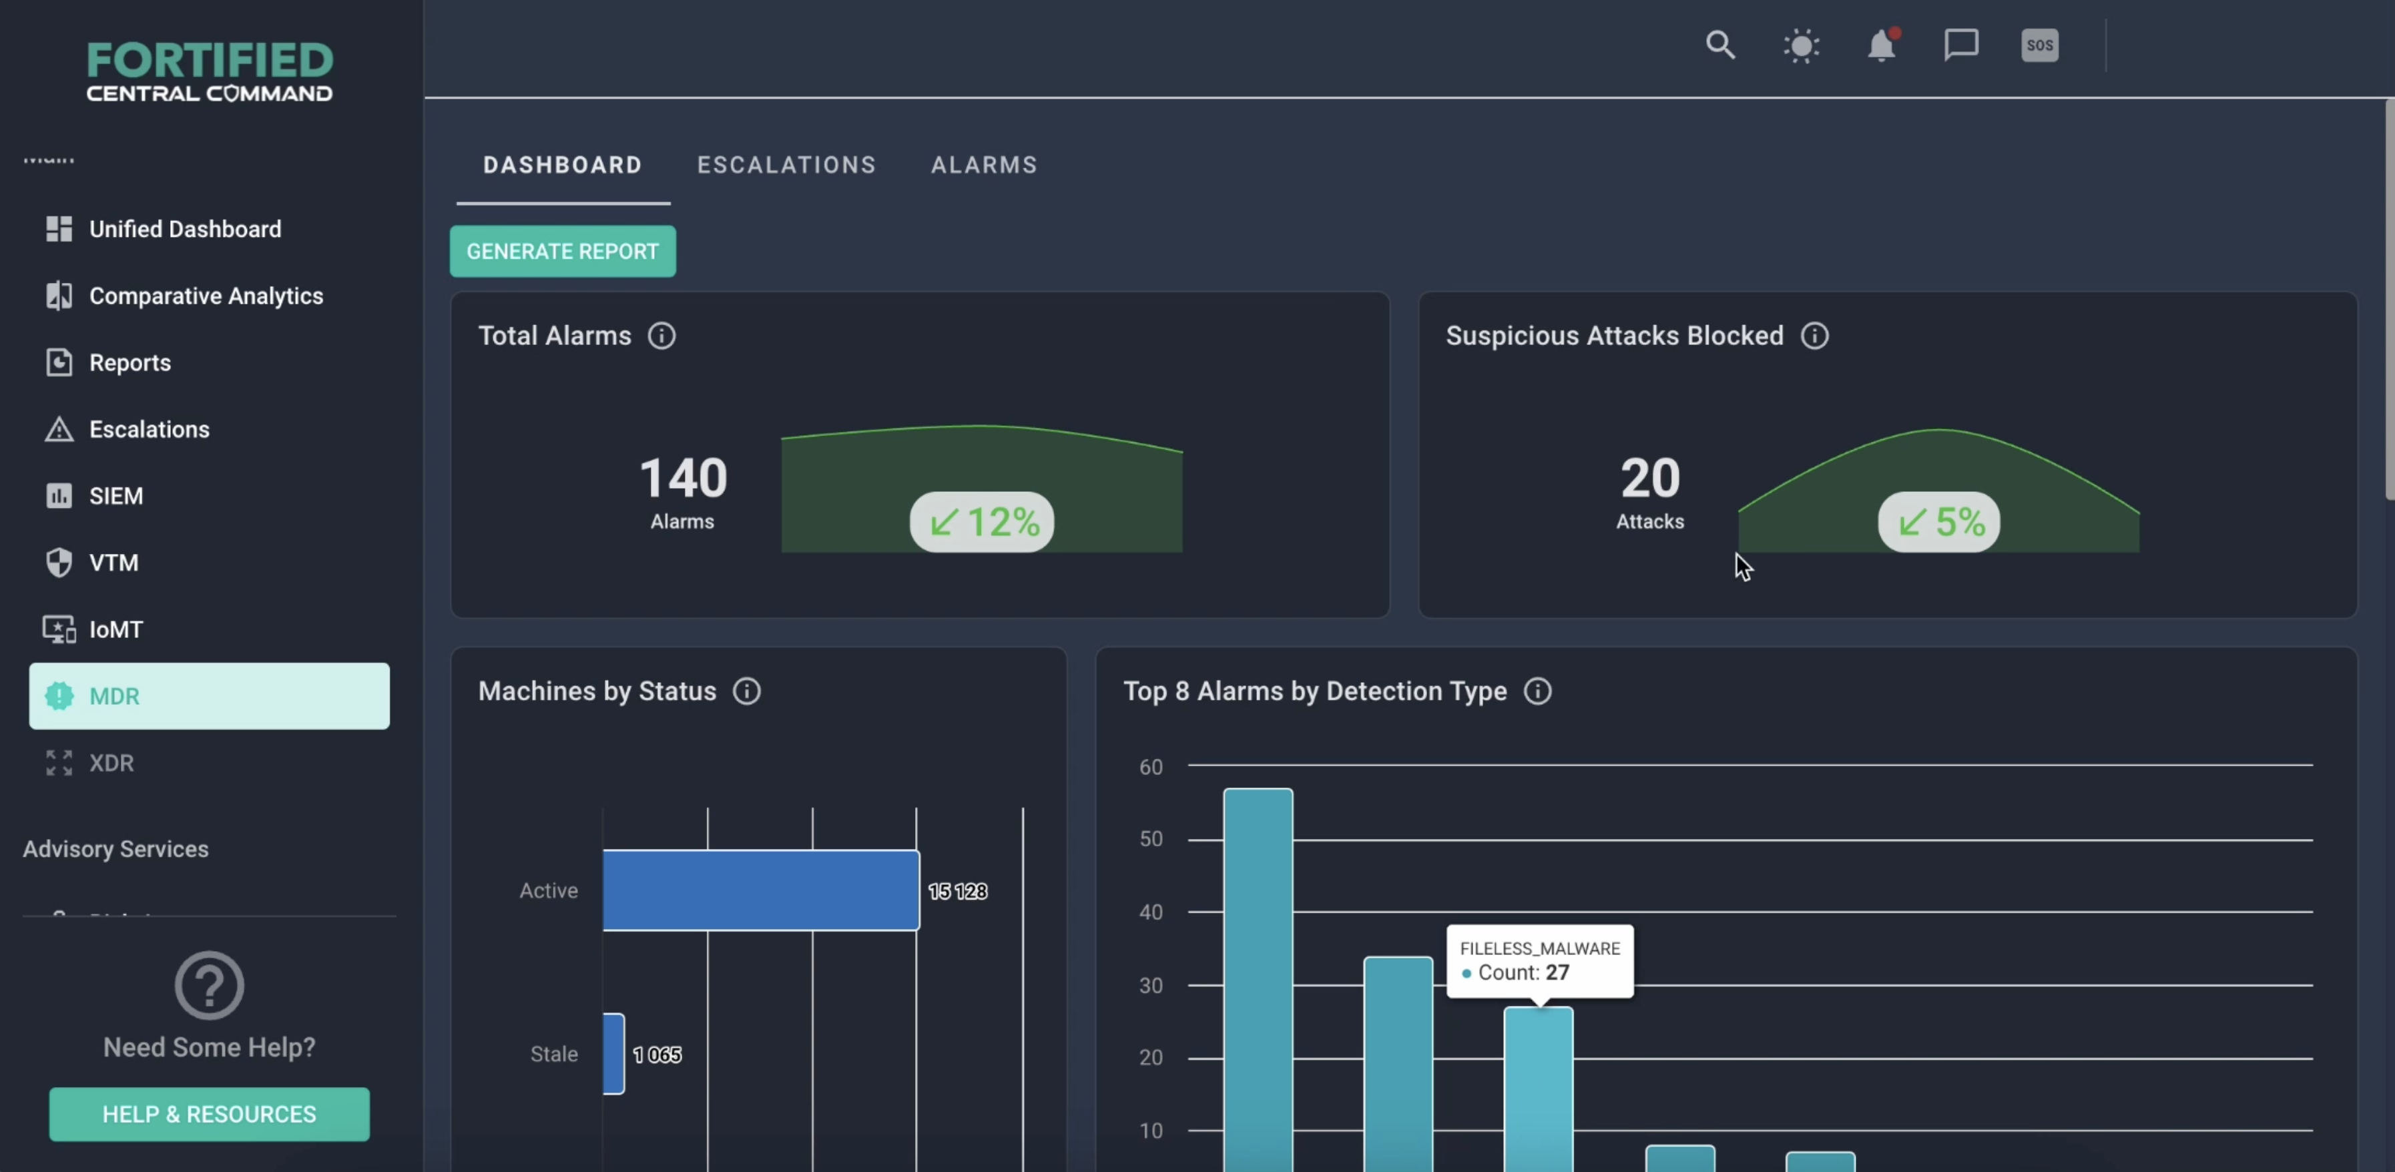This screenshot has width=2395, height=1172.
Task: Click the VTM shield icon
Action: [x=59, y=562]
